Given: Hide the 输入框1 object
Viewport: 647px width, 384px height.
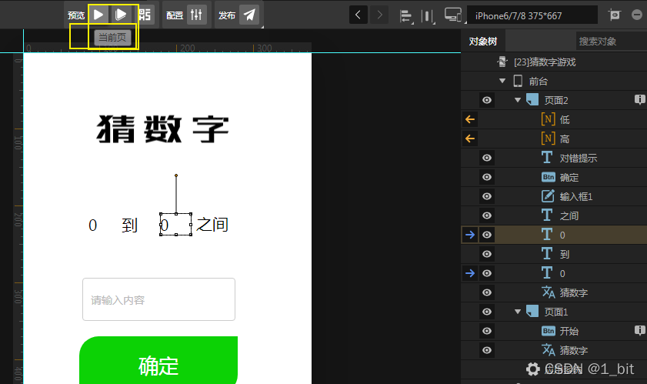Looking at the screenshot, I should [x=487, y=196].
